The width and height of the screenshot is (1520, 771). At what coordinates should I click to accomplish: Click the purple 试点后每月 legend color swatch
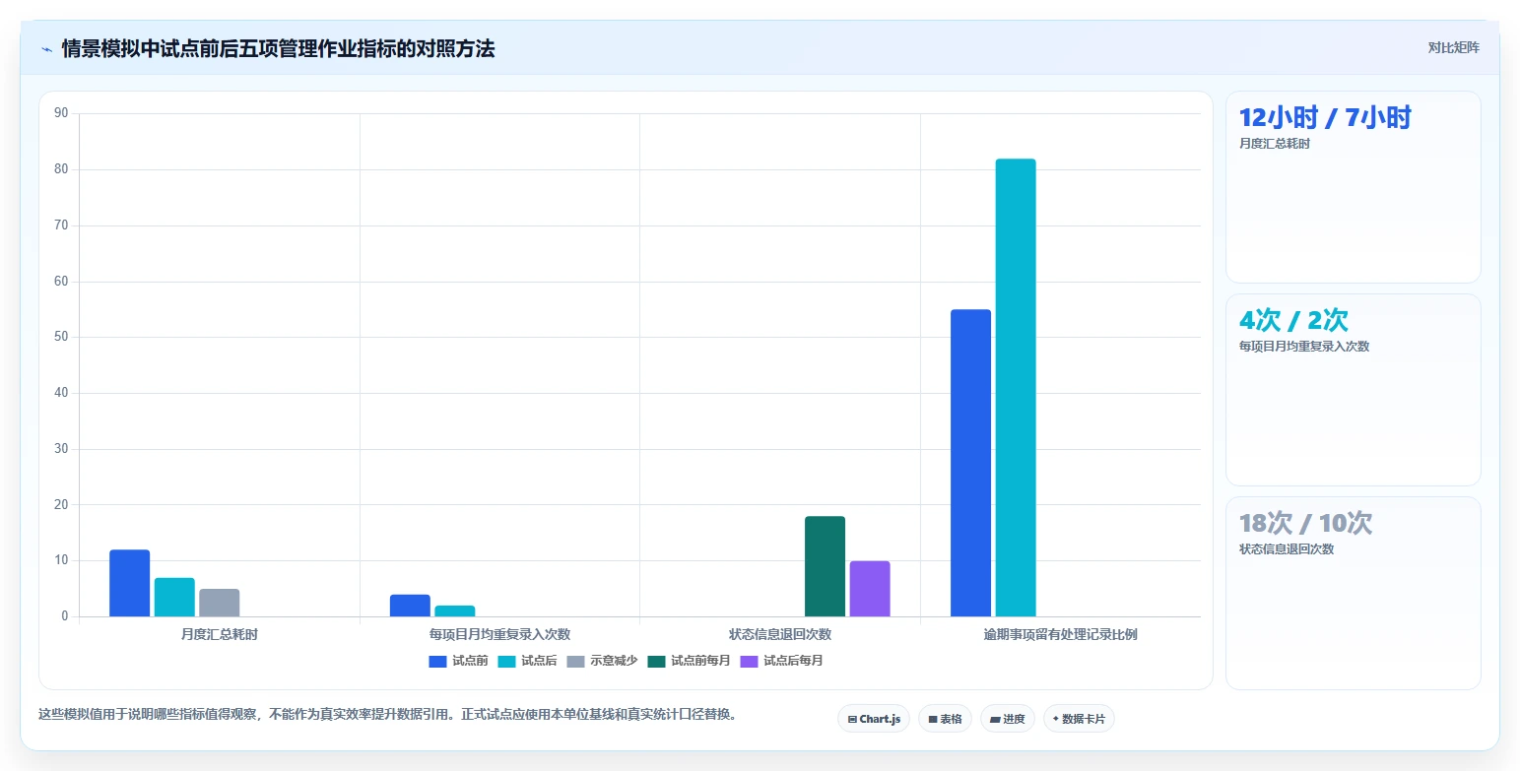click(x=749, y=661)
